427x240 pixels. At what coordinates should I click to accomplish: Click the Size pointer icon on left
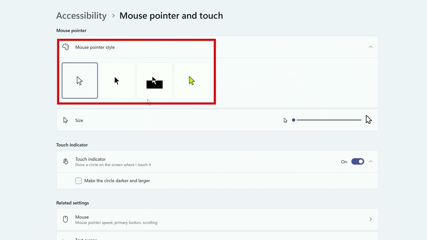[x=65, y=120]
